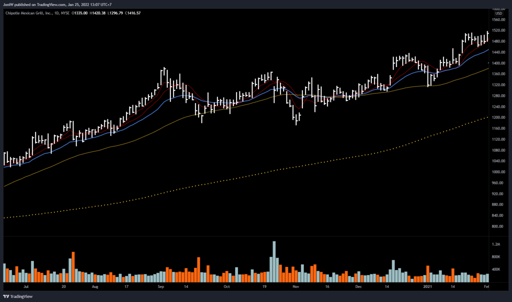Click the USD currency label on the price axis
512x302 pixels.
(498, 13)
